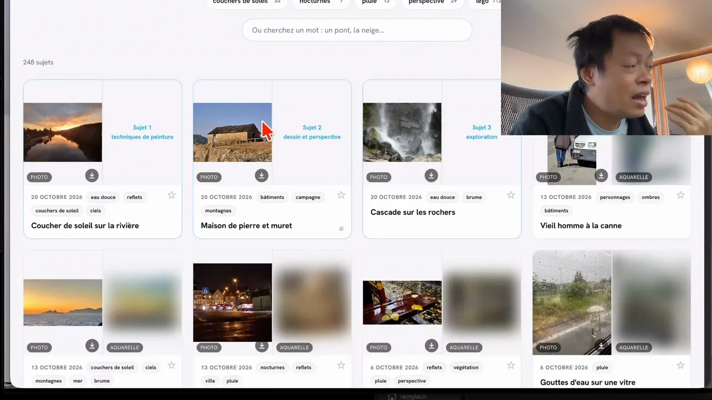Image resolution: width=712 pixels, height=400 pixels.
Task: Reveal blurred aquarelle beside raindrops photo
Action: coord(651,302)
